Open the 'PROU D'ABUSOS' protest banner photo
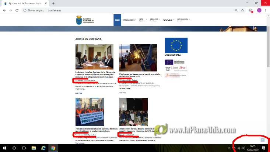 [90, 112]
